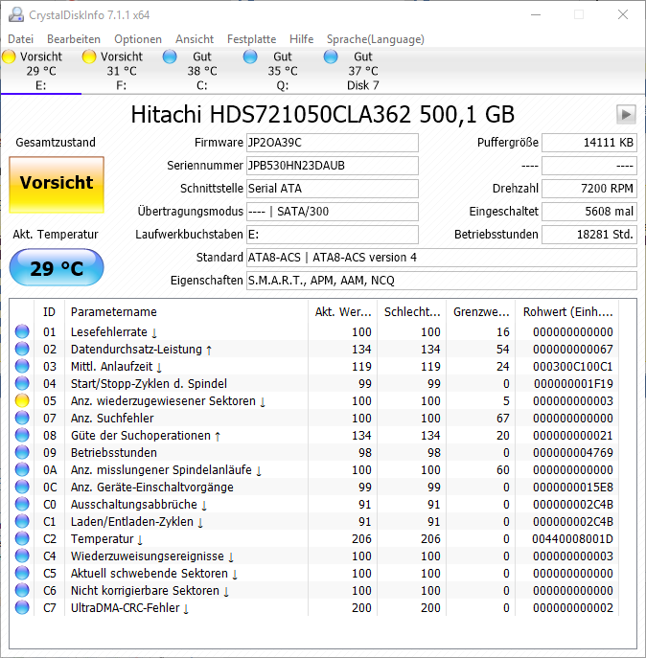The height and width of the screenshot is (658, 646).
Task: Click the 29 °C temperature button
Action: tap(57, 268)
